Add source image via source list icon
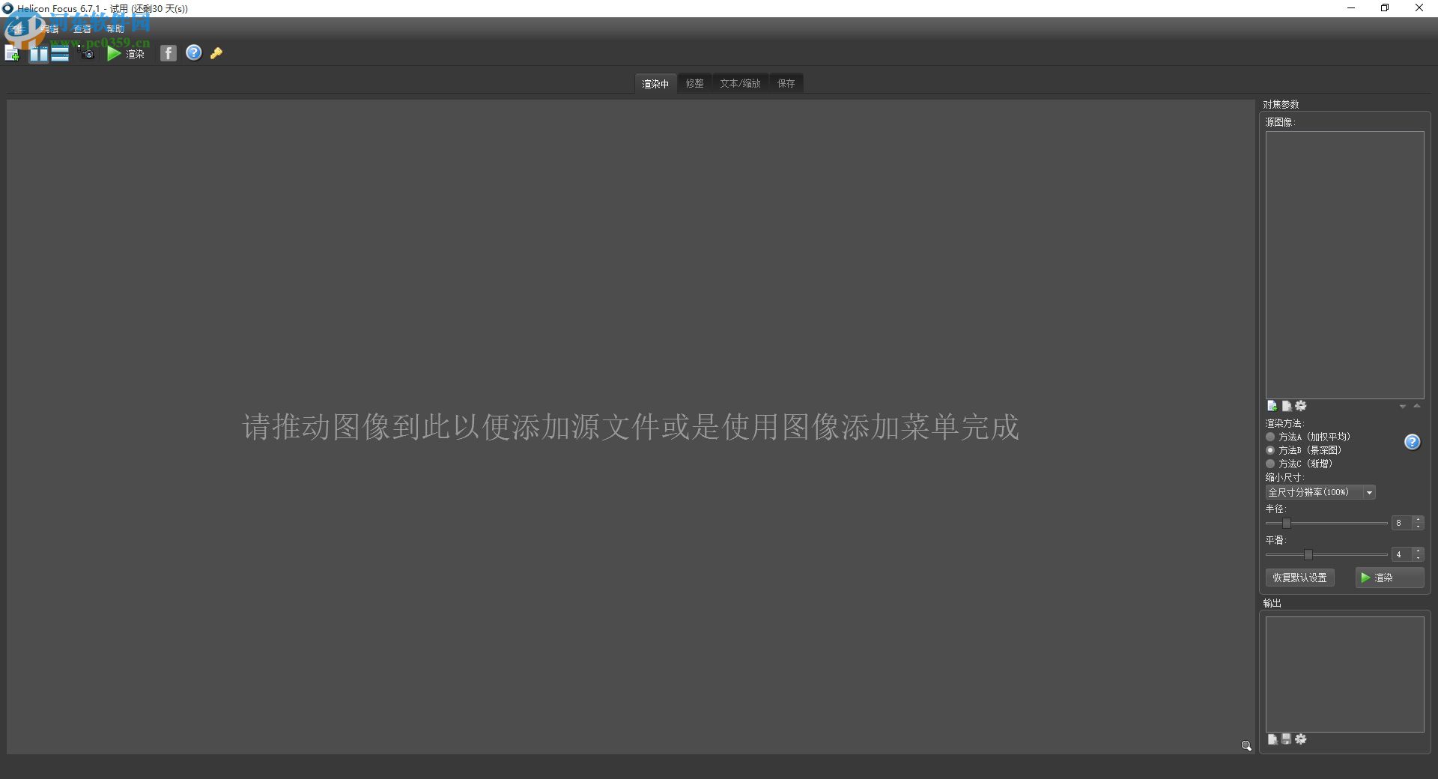Screen dimensions: 1438x779 tap(1272, 406)
